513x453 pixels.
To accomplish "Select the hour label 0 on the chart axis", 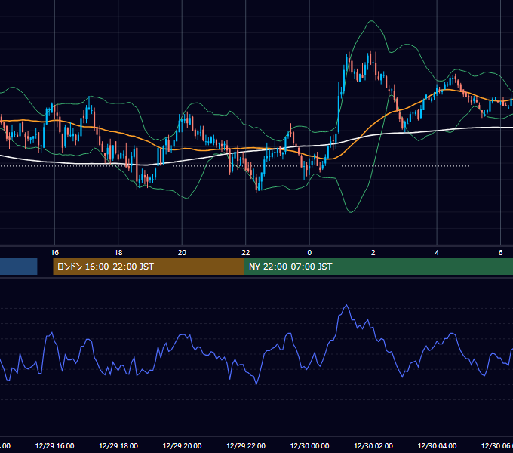I will pos(309,253).
